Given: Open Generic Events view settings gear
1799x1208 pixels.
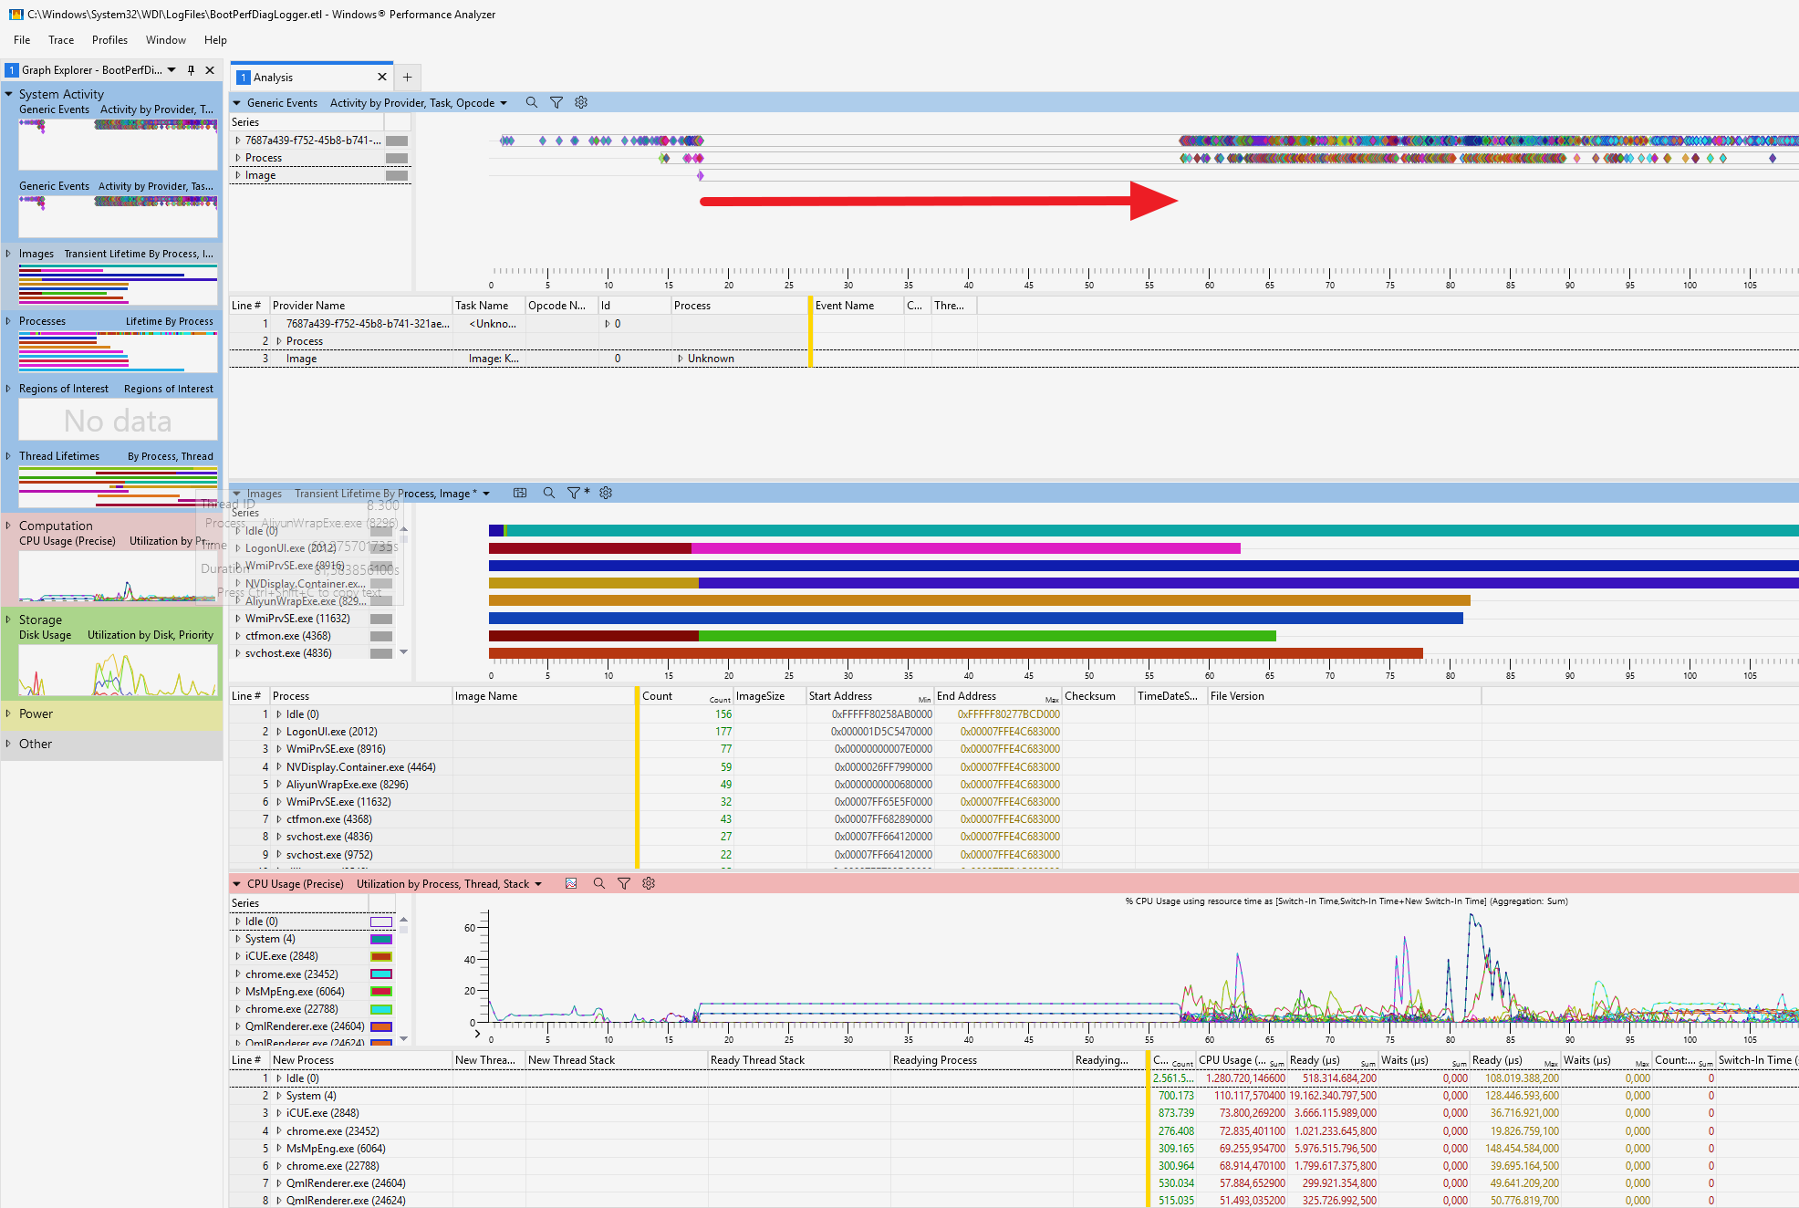Looking at the screenshot, I should [x=581, y=103].
